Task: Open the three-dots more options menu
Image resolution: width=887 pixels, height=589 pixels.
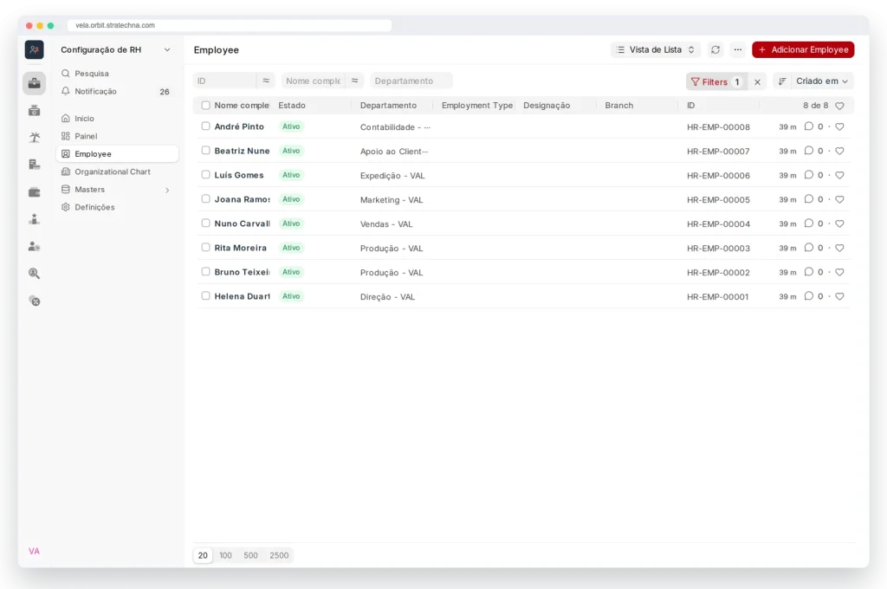Action: click(x=738, y=49)
